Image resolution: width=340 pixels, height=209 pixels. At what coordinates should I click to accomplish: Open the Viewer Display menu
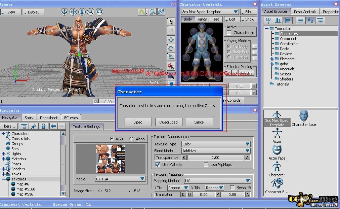coord(33,12)
